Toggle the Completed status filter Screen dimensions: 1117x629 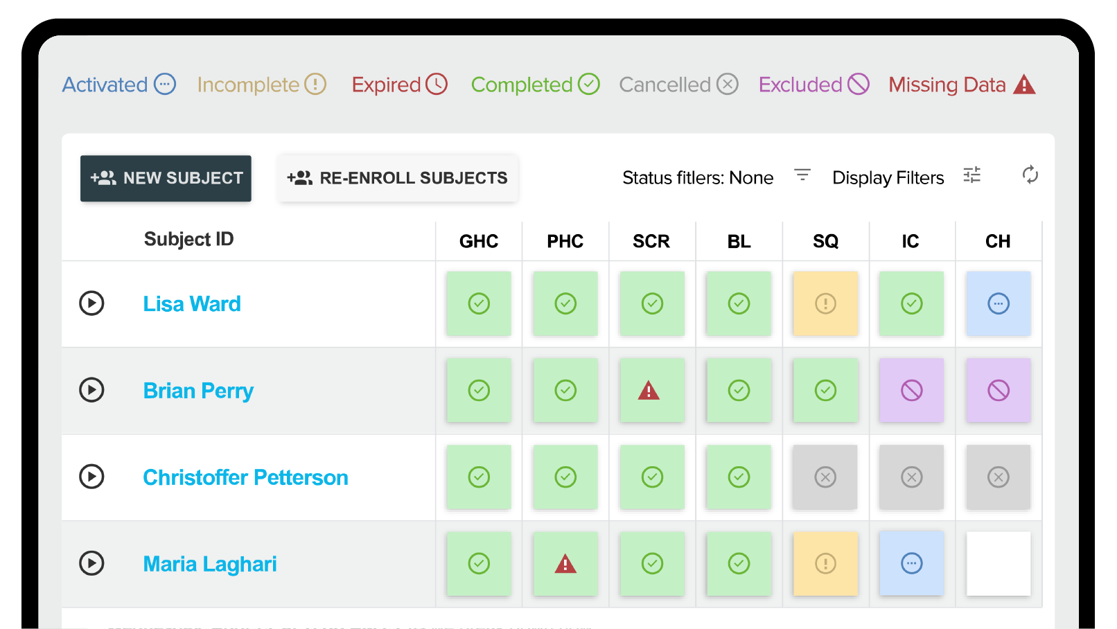(534, 84)
